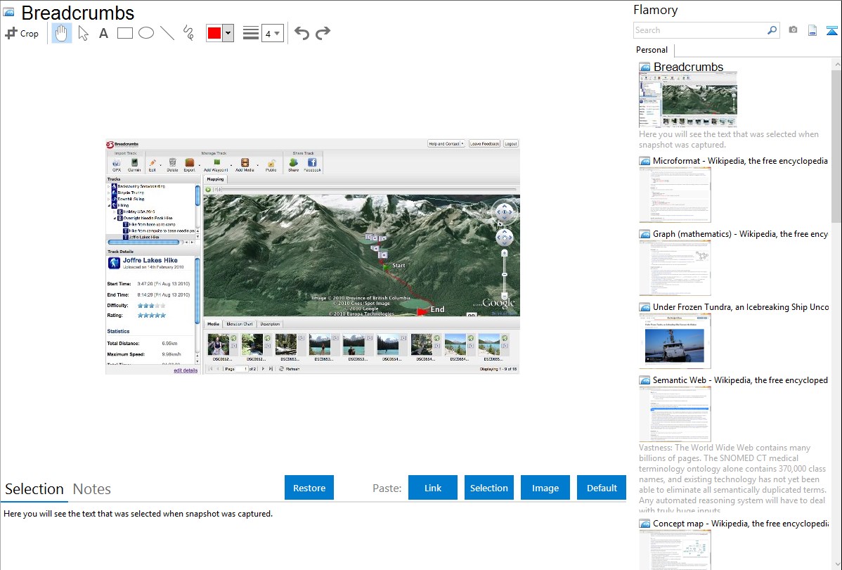Viewport: 842px width, 570px height.
Task: Pick the straight line tool
Action: tap(167, 33)
